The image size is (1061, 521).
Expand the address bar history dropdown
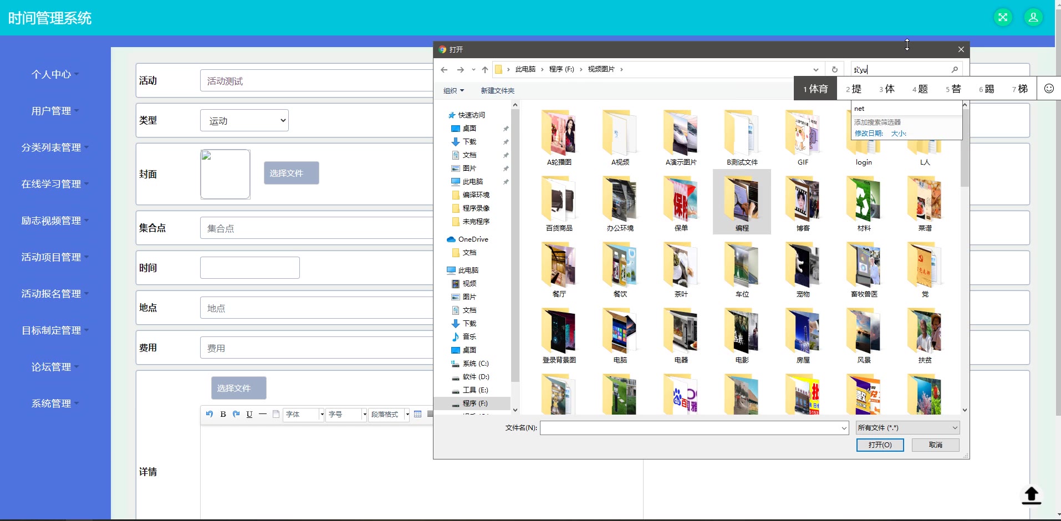[x=815, y=69]
